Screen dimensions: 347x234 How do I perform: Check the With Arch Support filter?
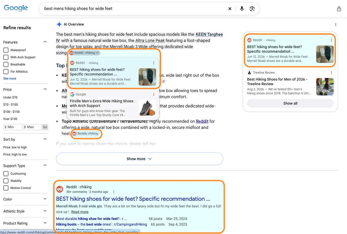6,57
